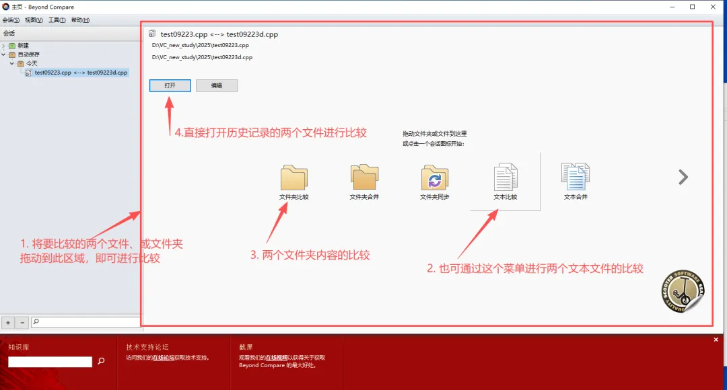Click path D:\VC_new_study\2025\test09223.cpp
The width and height of the screenshot is (727, 390).
pyautogui.click(x=201, y=46)
